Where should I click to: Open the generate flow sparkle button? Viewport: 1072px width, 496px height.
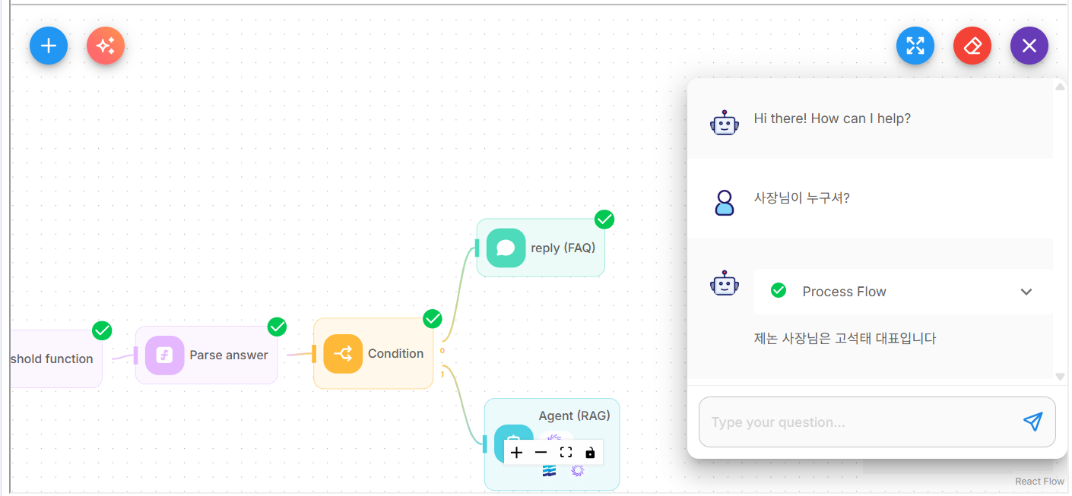click(106, 46)
